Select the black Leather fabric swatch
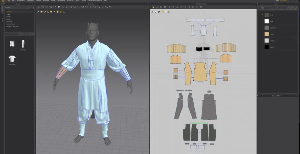 (266, 47)
